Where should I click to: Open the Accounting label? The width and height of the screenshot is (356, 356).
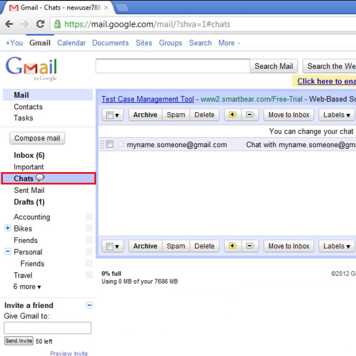pos(32,217)
